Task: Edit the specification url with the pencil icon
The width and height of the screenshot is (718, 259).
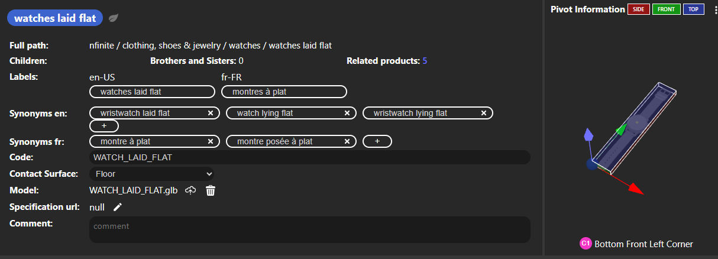Action: pos(118,207)
